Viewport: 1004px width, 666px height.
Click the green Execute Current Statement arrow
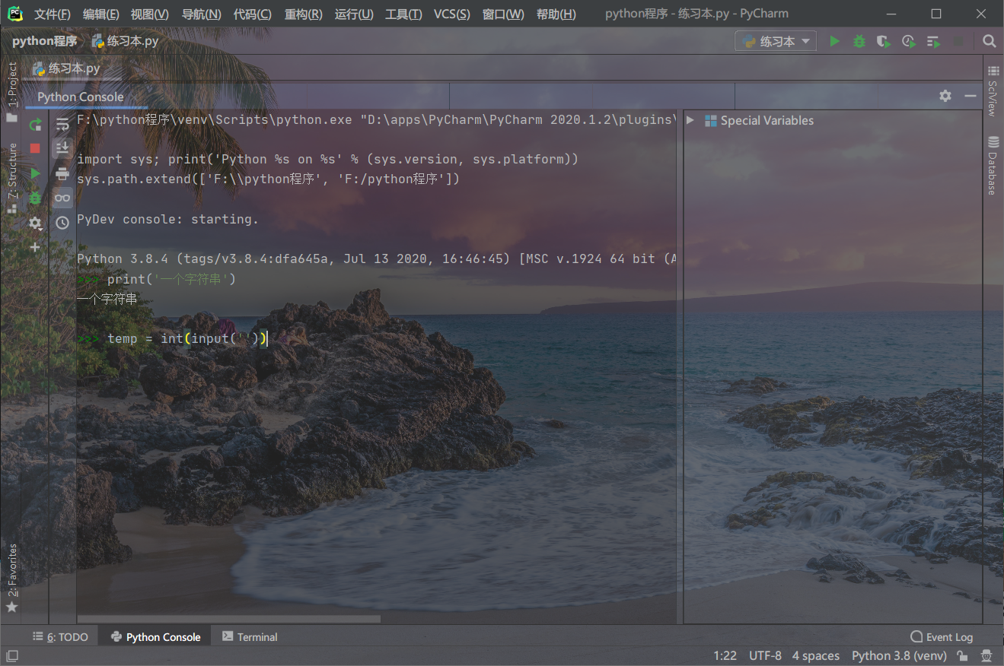35,173
